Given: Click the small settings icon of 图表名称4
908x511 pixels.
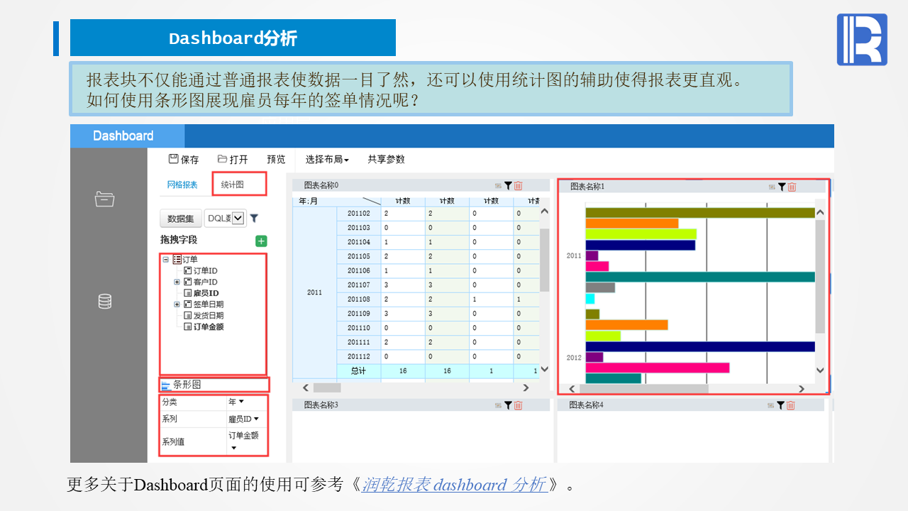Looking at the screenshot, I should pyautogui.click(x=770, y=405).
